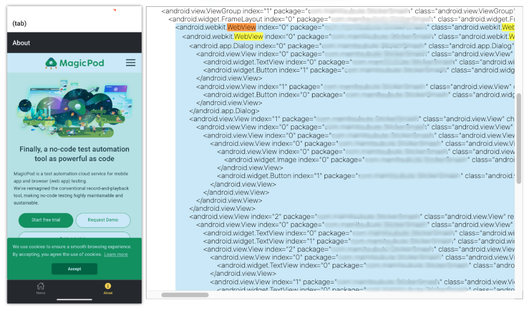The height and width of the screenshot is (309, 530).
Task: Select the closing </android.app.Dialog> tag line
Action: [x=225, y=111]
